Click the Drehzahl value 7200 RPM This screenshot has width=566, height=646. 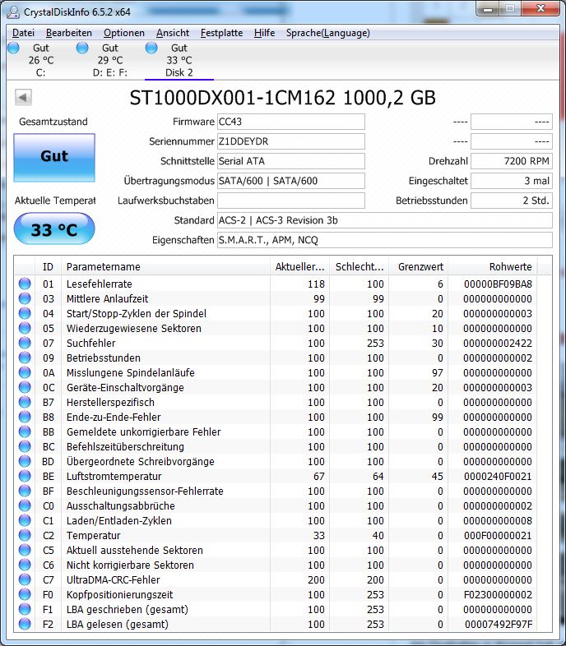pos(512,161)
